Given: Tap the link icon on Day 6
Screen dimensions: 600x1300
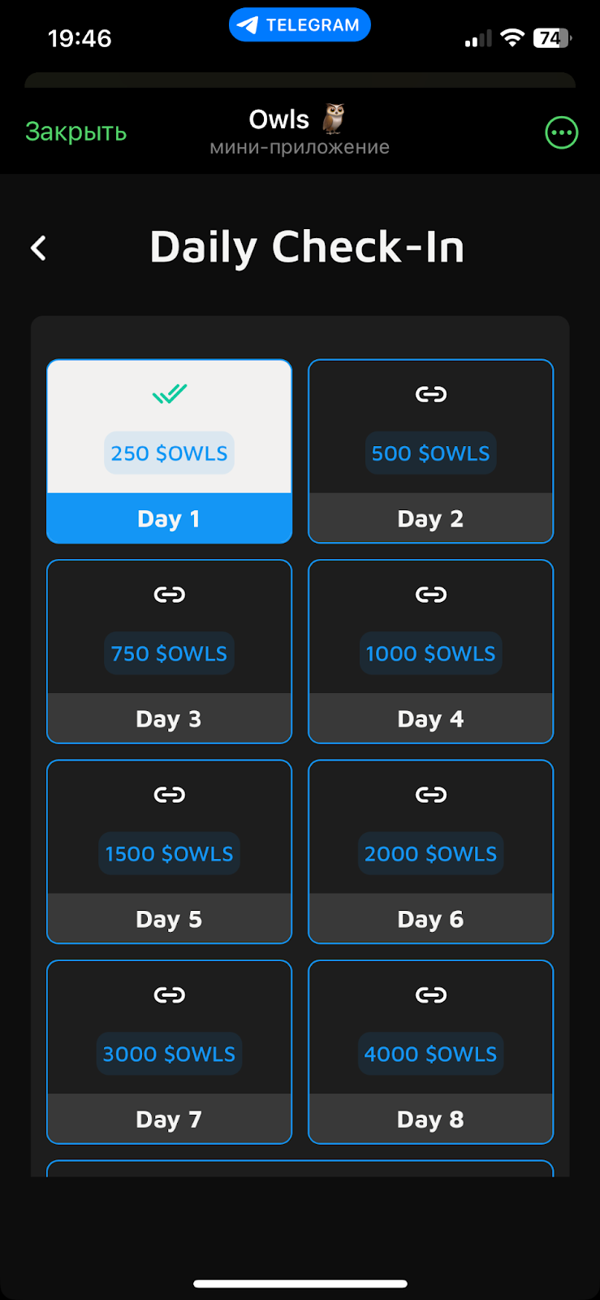Looking at the screenshot, I should [431, 795].
